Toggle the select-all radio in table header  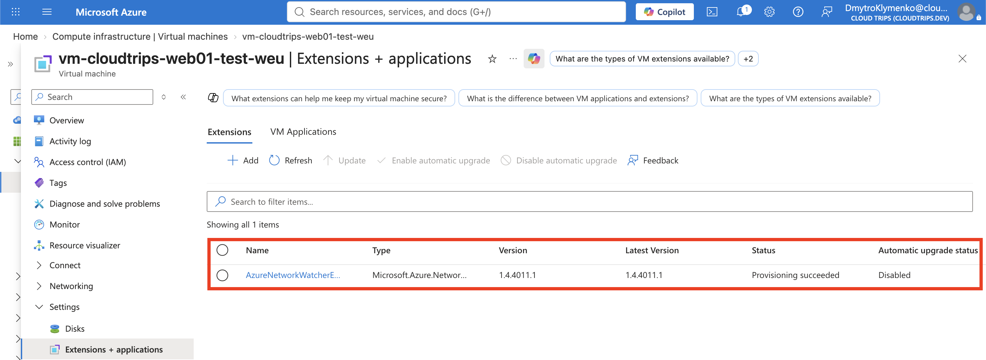pos(222,250)
